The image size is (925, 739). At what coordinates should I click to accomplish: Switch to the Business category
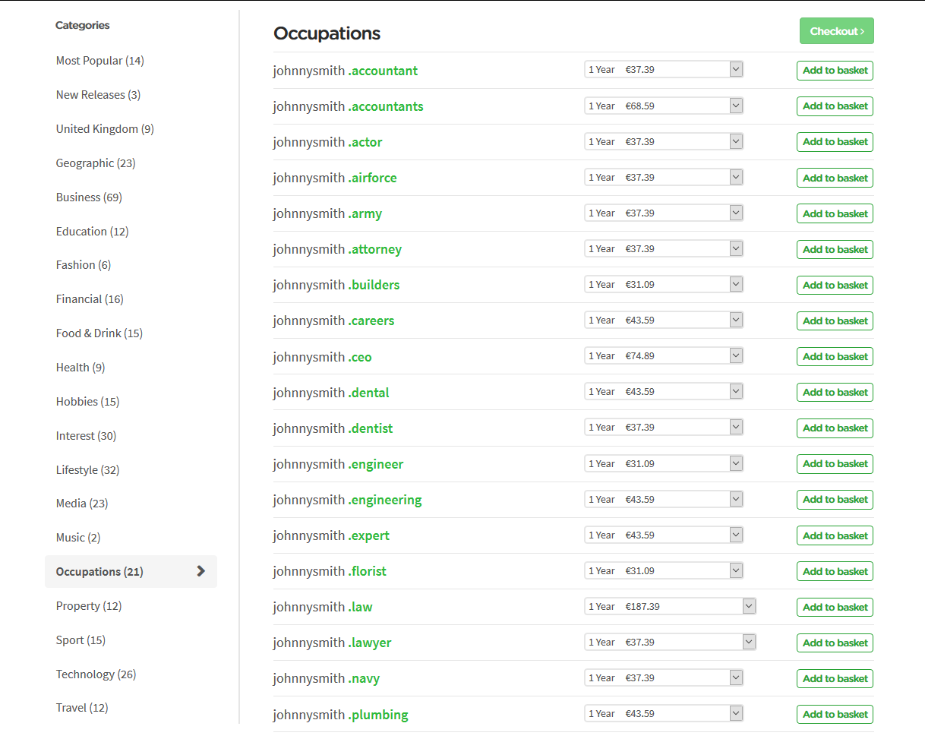tap(89, 197)
